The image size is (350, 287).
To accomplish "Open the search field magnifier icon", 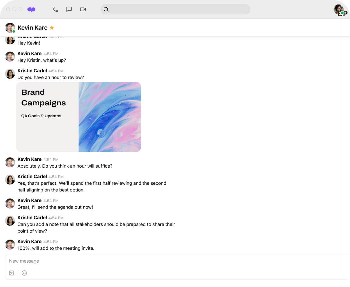I will tap(106, 9).
